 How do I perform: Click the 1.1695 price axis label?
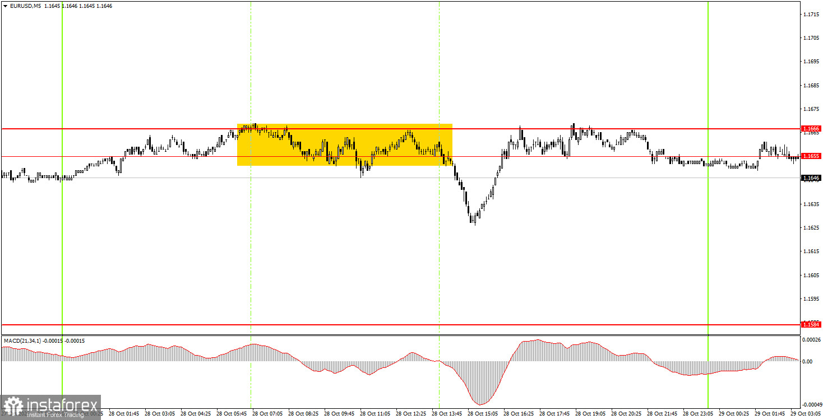pyautogui.click(x=811, y=62)
